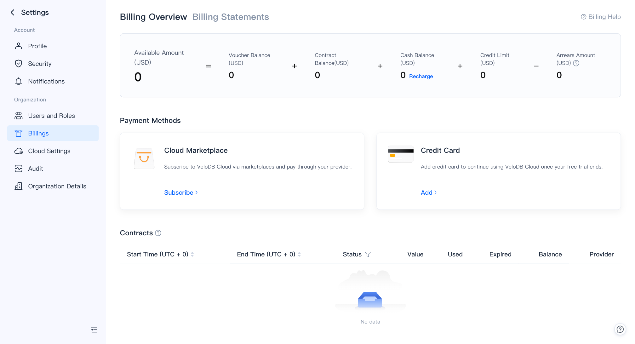Sort contracts by End Time
This screenshot has width=635, height=344.
pyautogui.click(x=299, y=254)
